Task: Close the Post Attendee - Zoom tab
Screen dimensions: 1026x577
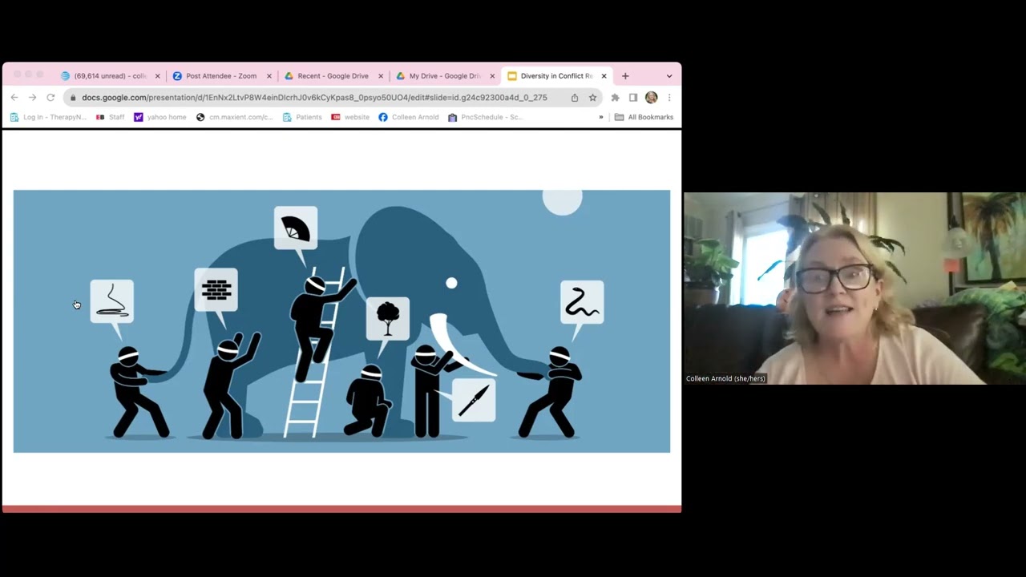Action: 269,76
